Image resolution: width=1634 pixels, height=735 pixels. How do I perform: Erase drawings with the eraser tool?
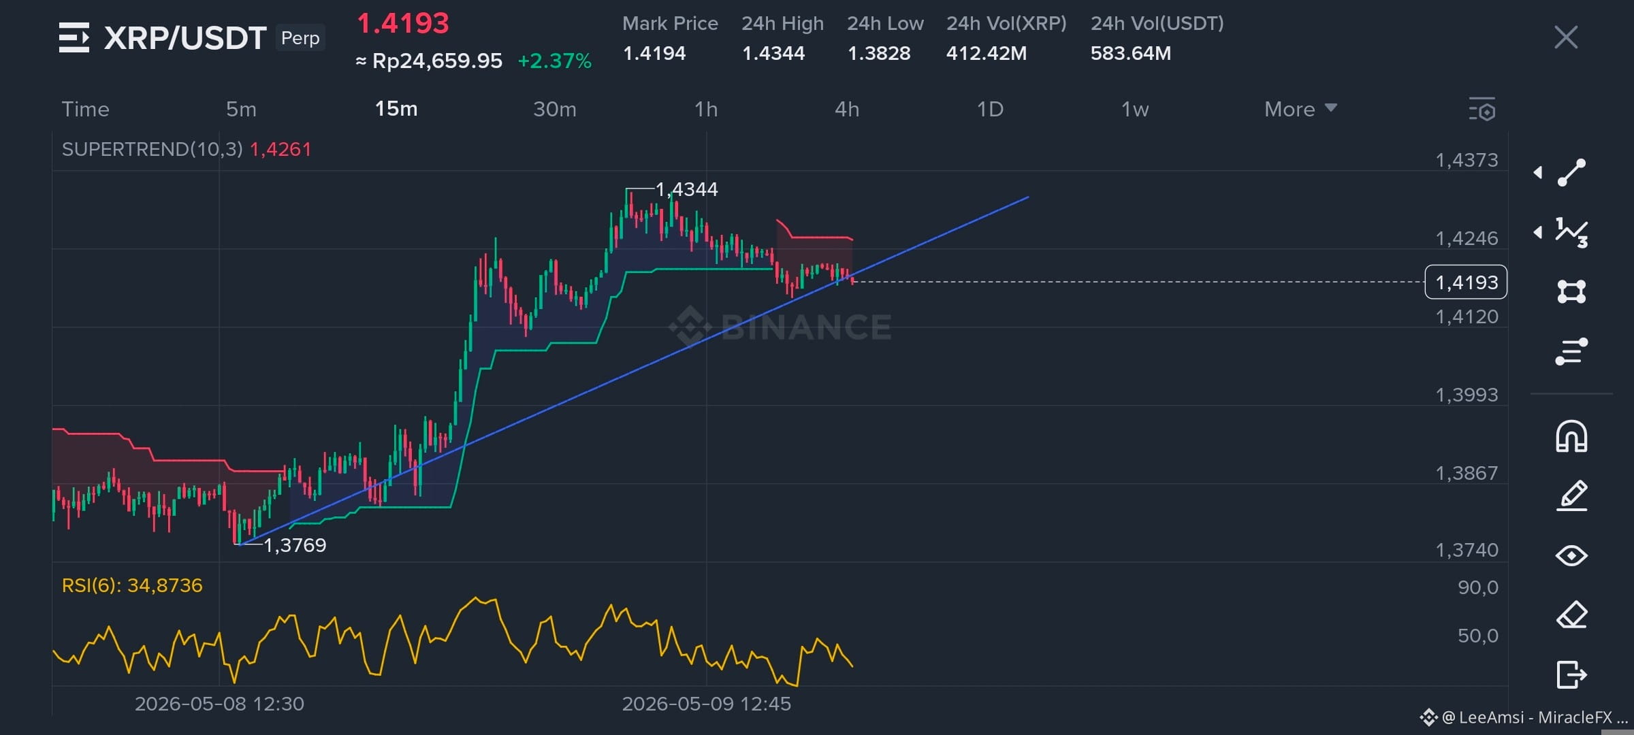(x=1571, y=615)
